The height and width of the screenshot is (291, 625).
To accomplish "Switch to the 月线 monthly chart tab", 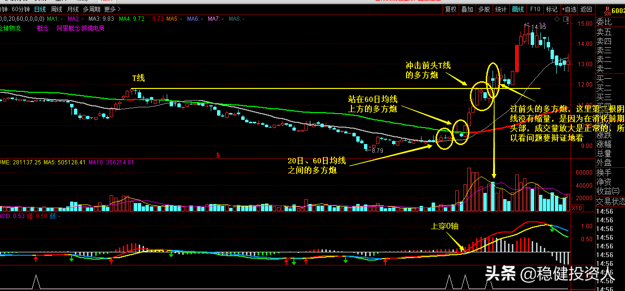I will point(73,9).
